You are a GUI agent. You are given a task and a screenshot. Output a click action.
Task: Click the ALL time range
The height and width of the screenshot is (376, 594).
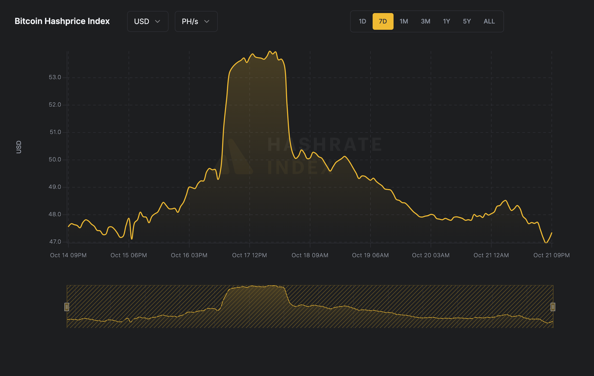point(489,21)
